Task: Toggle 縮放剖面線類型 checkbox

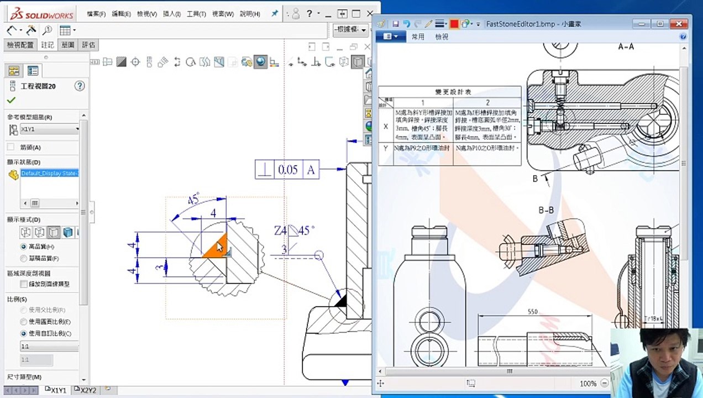Action: (x=24, y=284)
